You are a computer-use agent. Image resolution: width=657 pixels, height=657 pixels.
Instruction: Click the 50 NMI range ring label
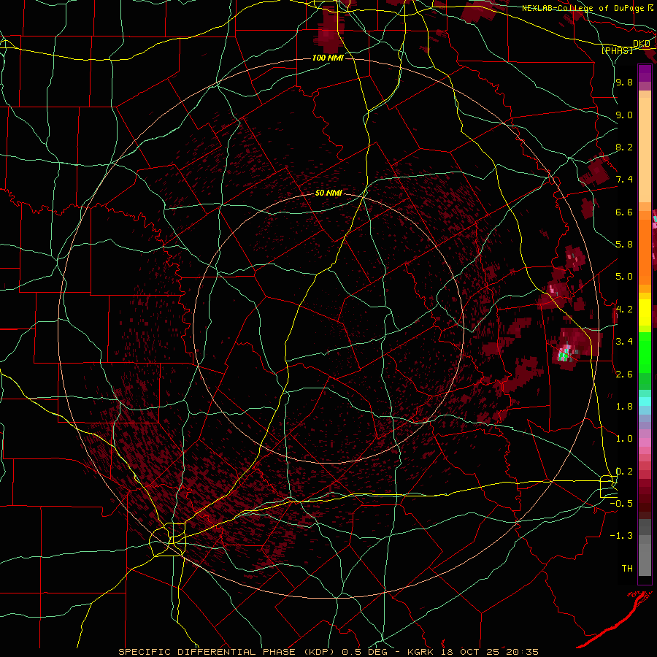click(x=328, y=193)
